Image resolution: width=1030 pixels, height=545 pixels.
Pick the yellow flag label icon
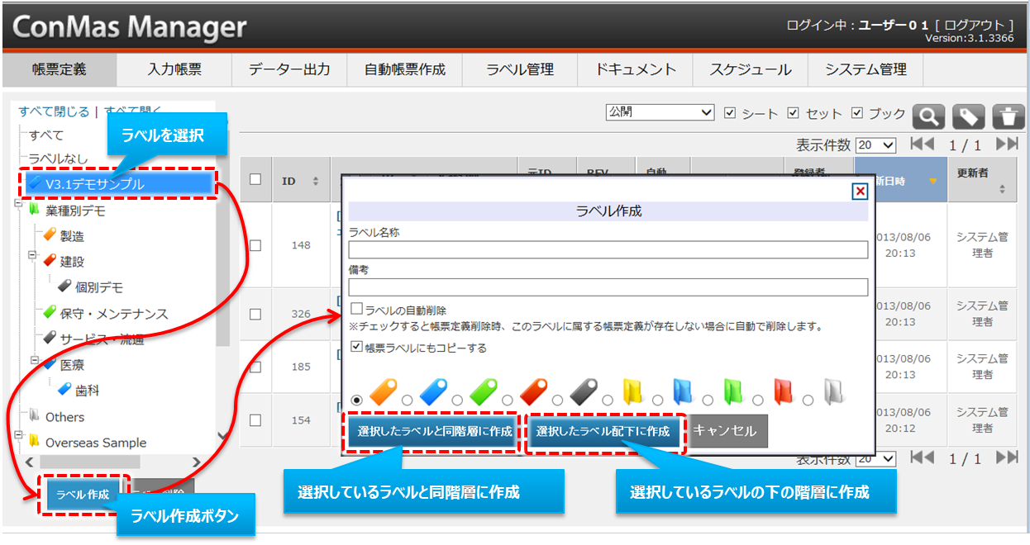click(633, 391)
